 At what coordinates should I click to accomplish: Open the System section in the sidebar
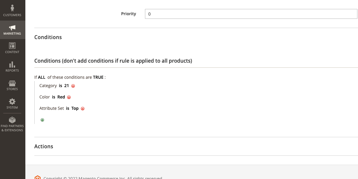(12, 104)
